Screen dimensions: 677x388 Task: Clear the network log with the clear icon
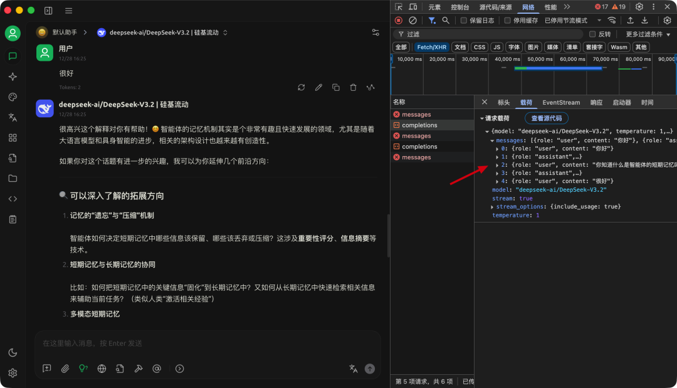click(x=412, y=21)
